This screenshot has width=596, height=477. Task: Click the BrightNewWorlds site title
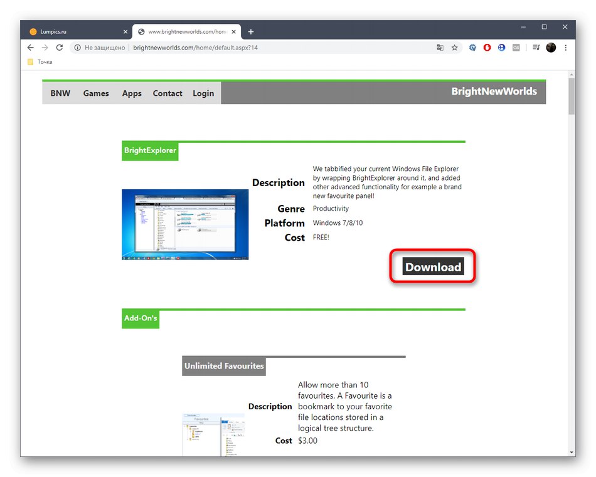point(494,92)
